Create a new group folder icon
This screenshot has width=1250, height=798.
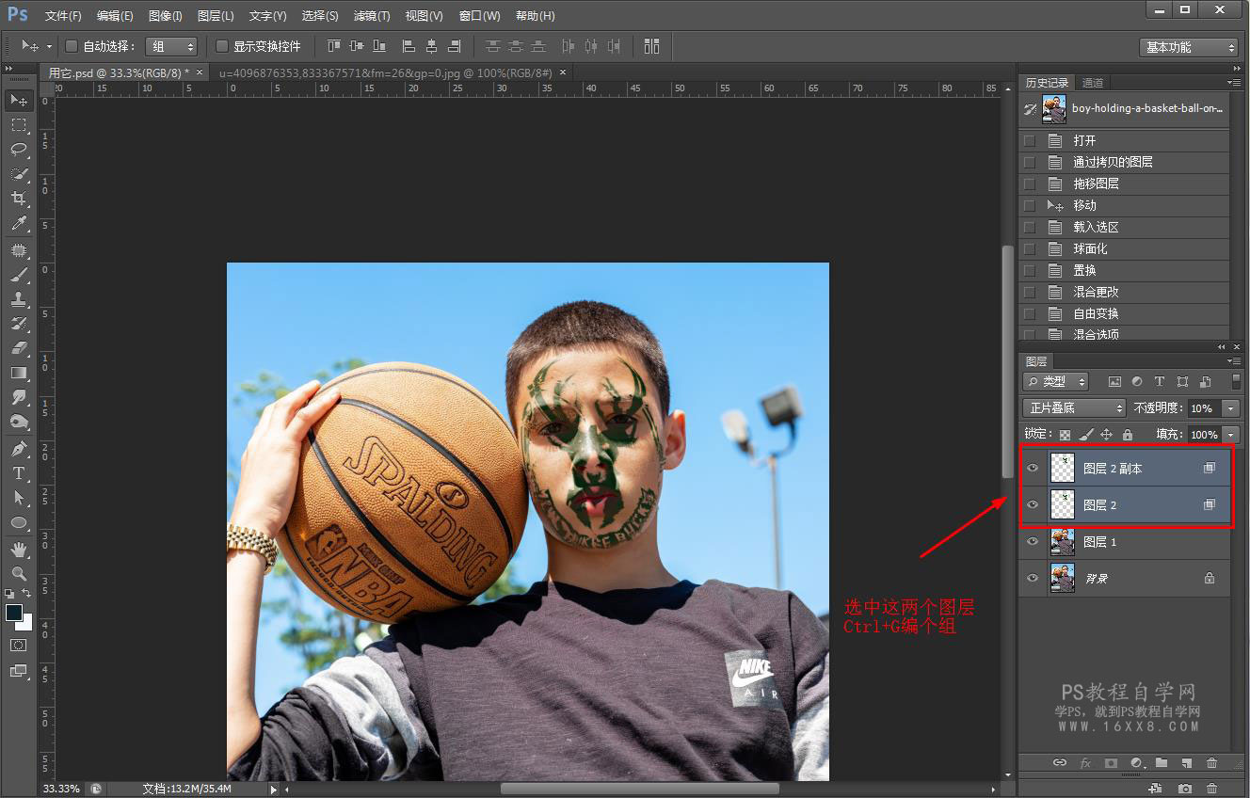click(x=1162, y=762)
